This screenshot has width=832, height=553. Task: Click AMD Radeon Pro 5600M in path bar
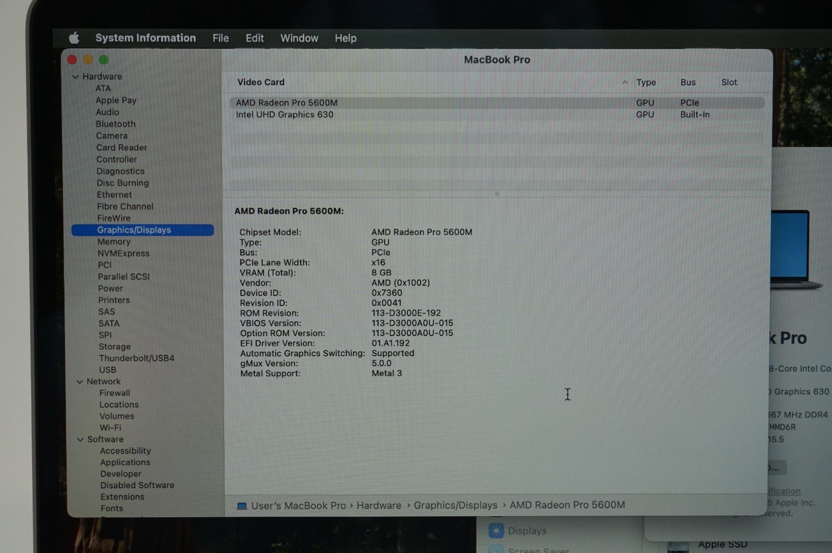567,505
